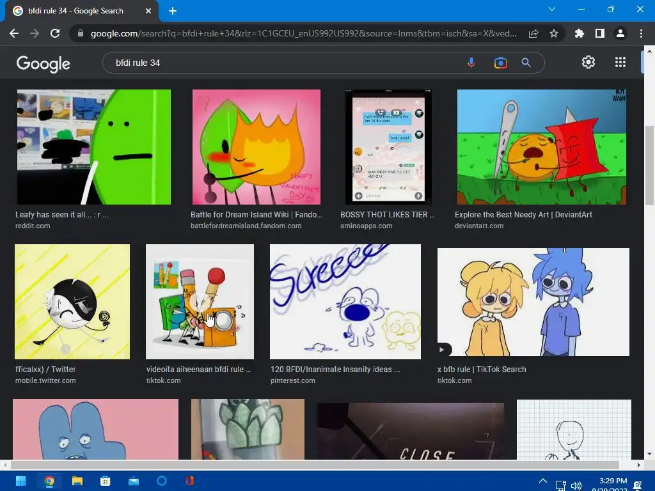The image size is (655, 491).
Task: Click 'Explore the Best Needy Art' title
Action: [523, 215]
